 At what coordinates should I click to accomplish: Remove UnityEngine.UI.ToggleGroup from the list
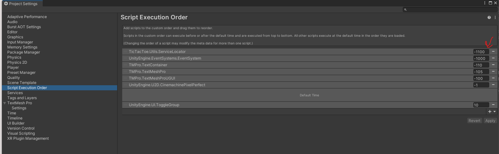493,105
